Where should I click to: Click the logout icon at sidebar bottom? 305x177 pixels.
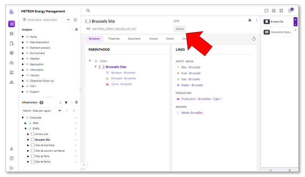(x=12, y=168)
